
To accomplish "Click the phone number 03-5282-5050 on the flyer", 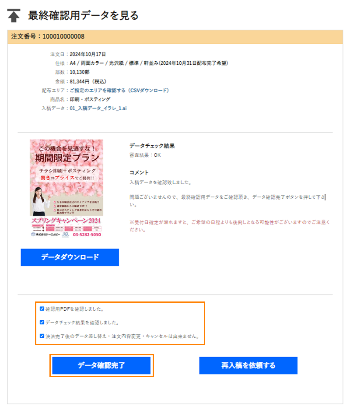I will (x=87, y=235).
